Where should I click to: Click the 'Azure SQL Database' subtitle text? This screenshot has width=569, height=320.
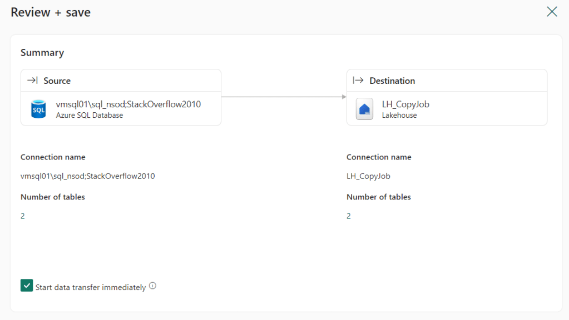tap(89, 115)
